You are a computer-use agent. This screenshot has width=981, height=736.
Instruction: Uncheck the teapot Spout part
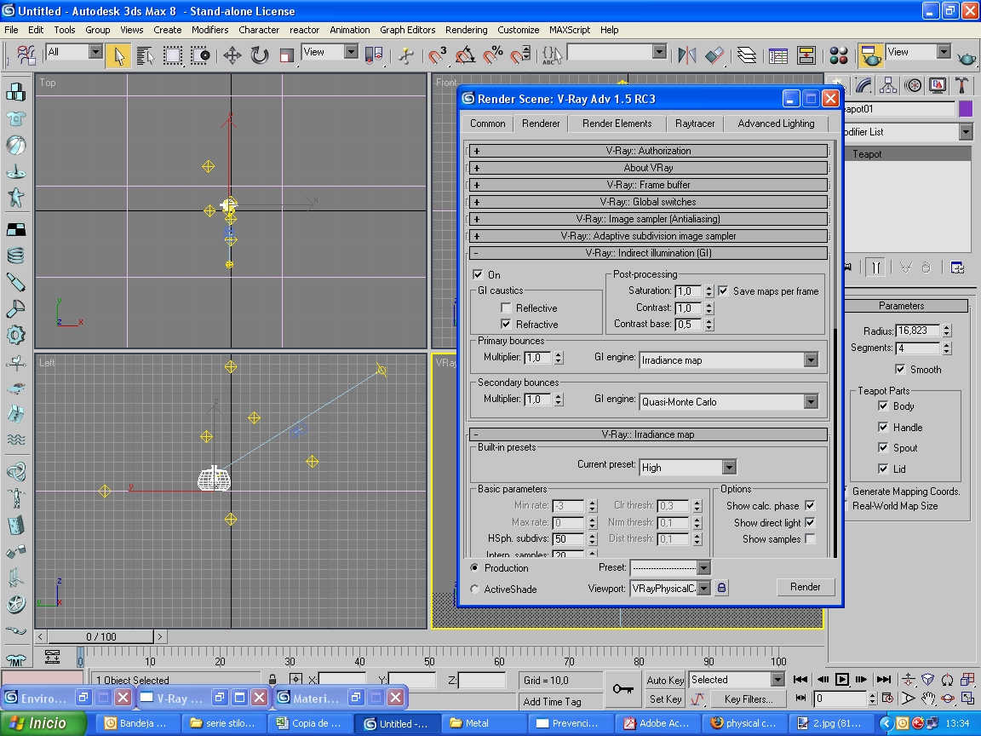coord(883,447)
